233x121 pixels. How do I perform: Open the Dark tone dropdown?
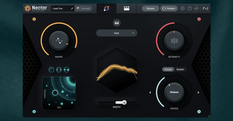tap(117, 33)
